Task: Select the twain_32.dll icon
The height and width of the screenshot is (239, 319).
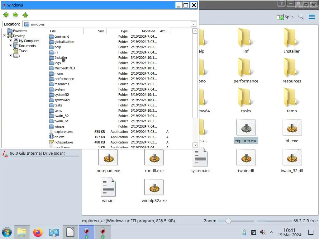Action: tap(292, 161)
